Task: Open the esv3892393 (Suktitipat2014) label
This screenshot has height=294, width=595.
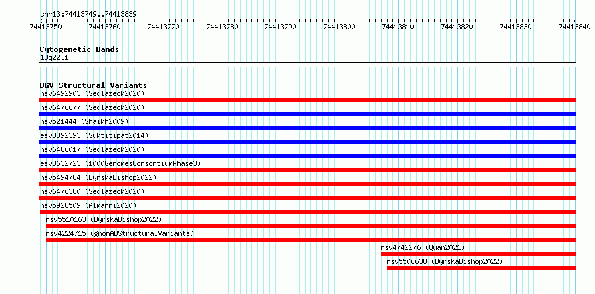Action: click(x=94, y=135)
